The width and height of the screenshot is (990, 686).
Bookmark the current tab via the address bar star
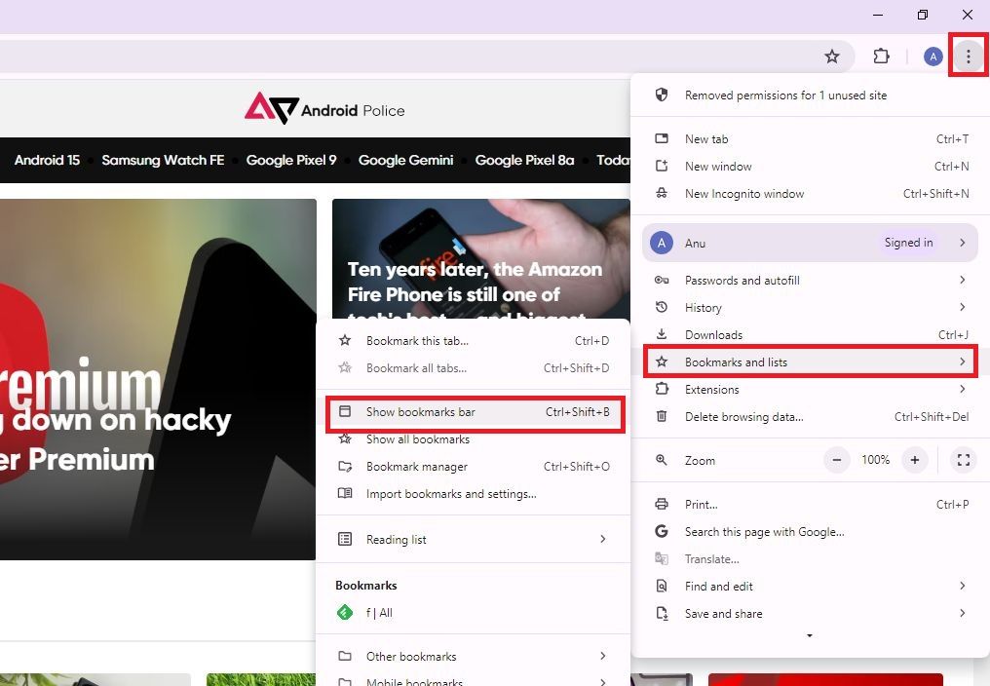point(832,56)
